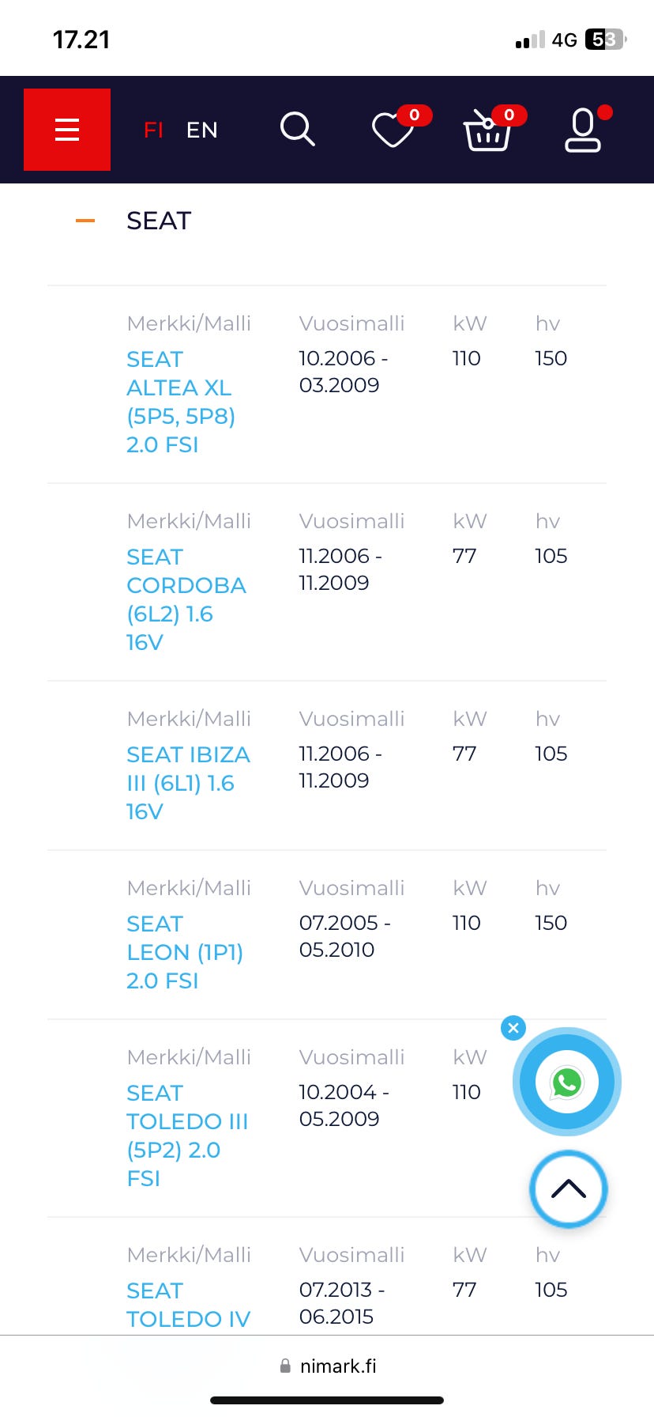This screenshot has height=1417, width=654.
Task: Tap the nimark.fi address bar
Action: coord(329,1366)
